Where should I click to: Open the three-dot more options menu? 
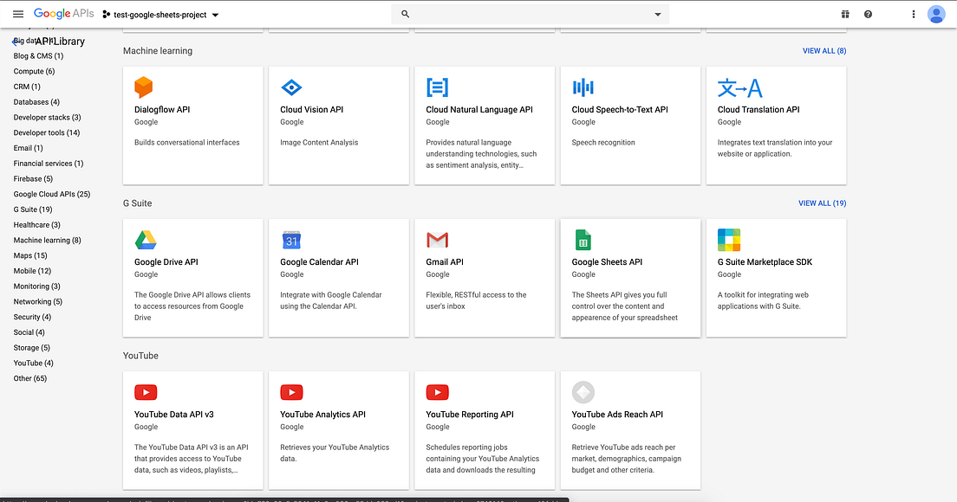click(913, 14)
